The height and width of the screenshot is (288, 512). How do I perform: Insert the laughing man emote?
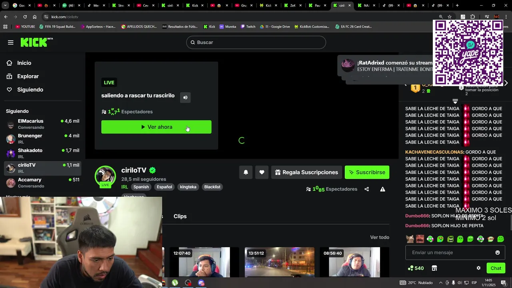coord(420,239)
